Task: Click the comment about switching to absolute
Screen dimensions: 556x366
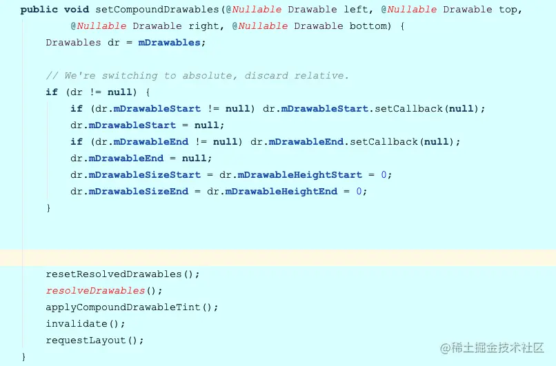Action: [x=197, y=75]
